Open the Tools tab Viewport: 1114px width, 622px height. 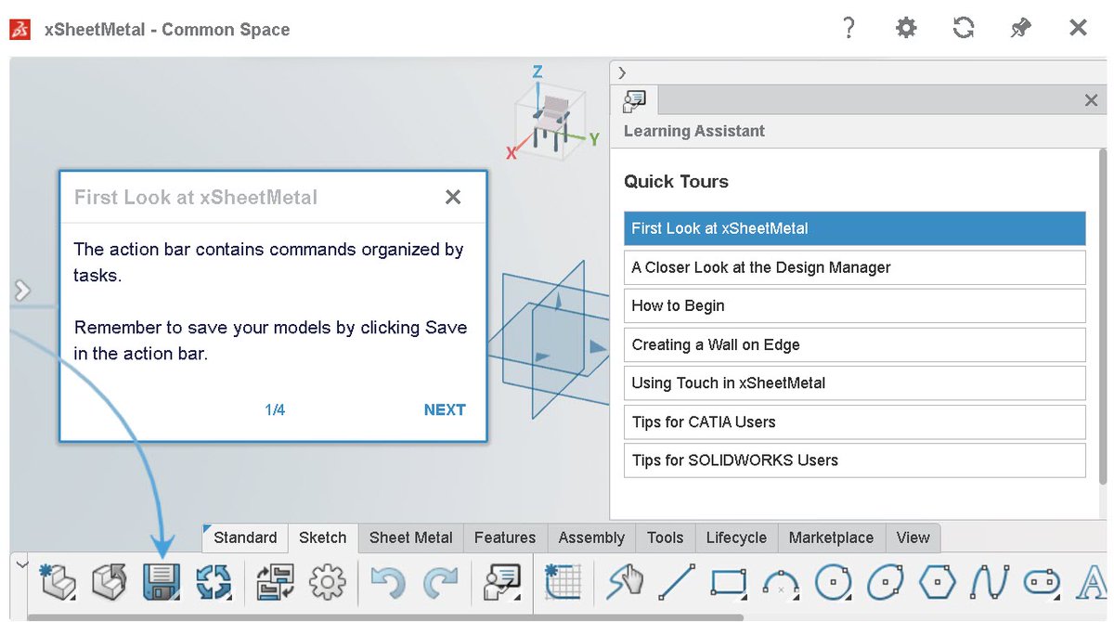(666, 538)
